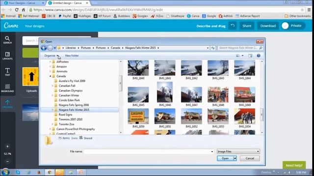Viewport: 314px width, 176px height.
Task: Open the recent locations dropdown arrow
Action: coord(54,48)
